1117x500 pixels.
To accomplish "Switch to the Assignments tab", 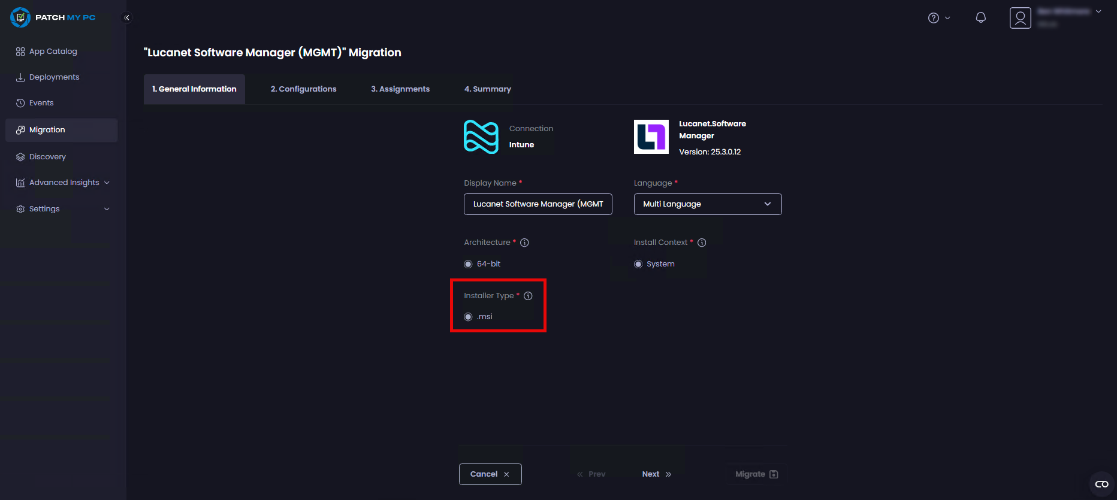I will point(400,89).
